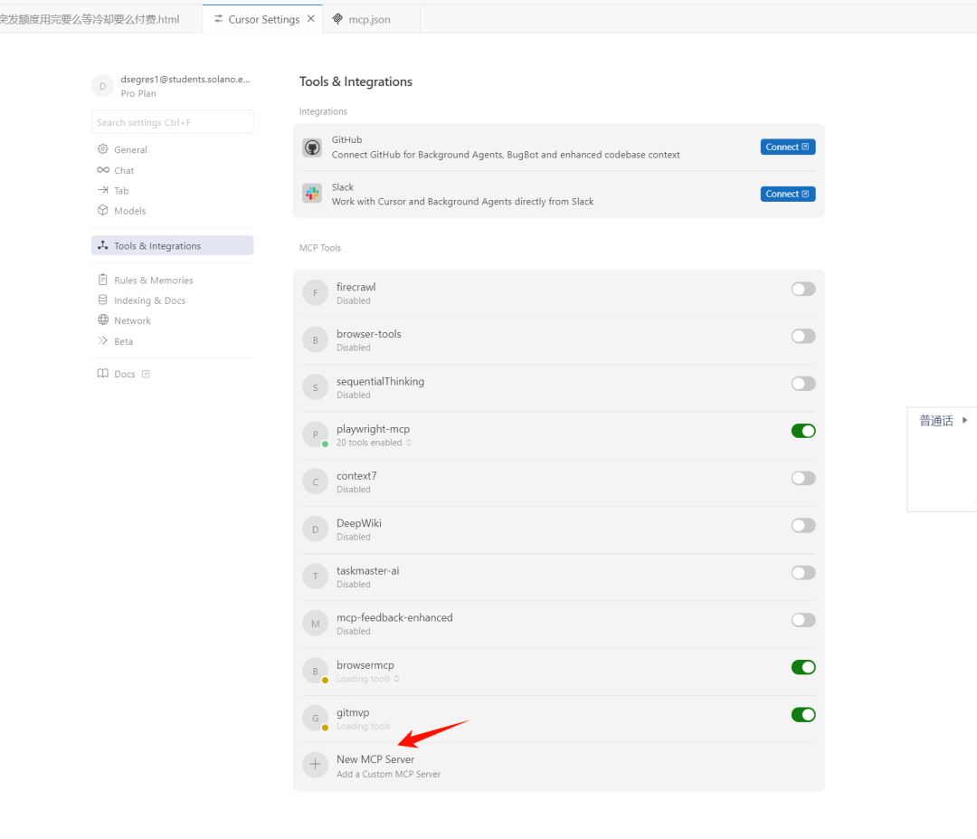Click the plus icon for New MCP Server
This screenshot has height=839, width=977.
coord(316,764)
